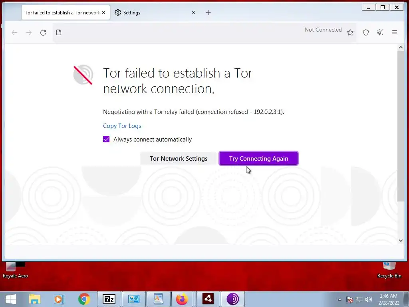Select the Recycle Bin desktop icon
Screen dimensions: 409x307
(x=389, y=271)
